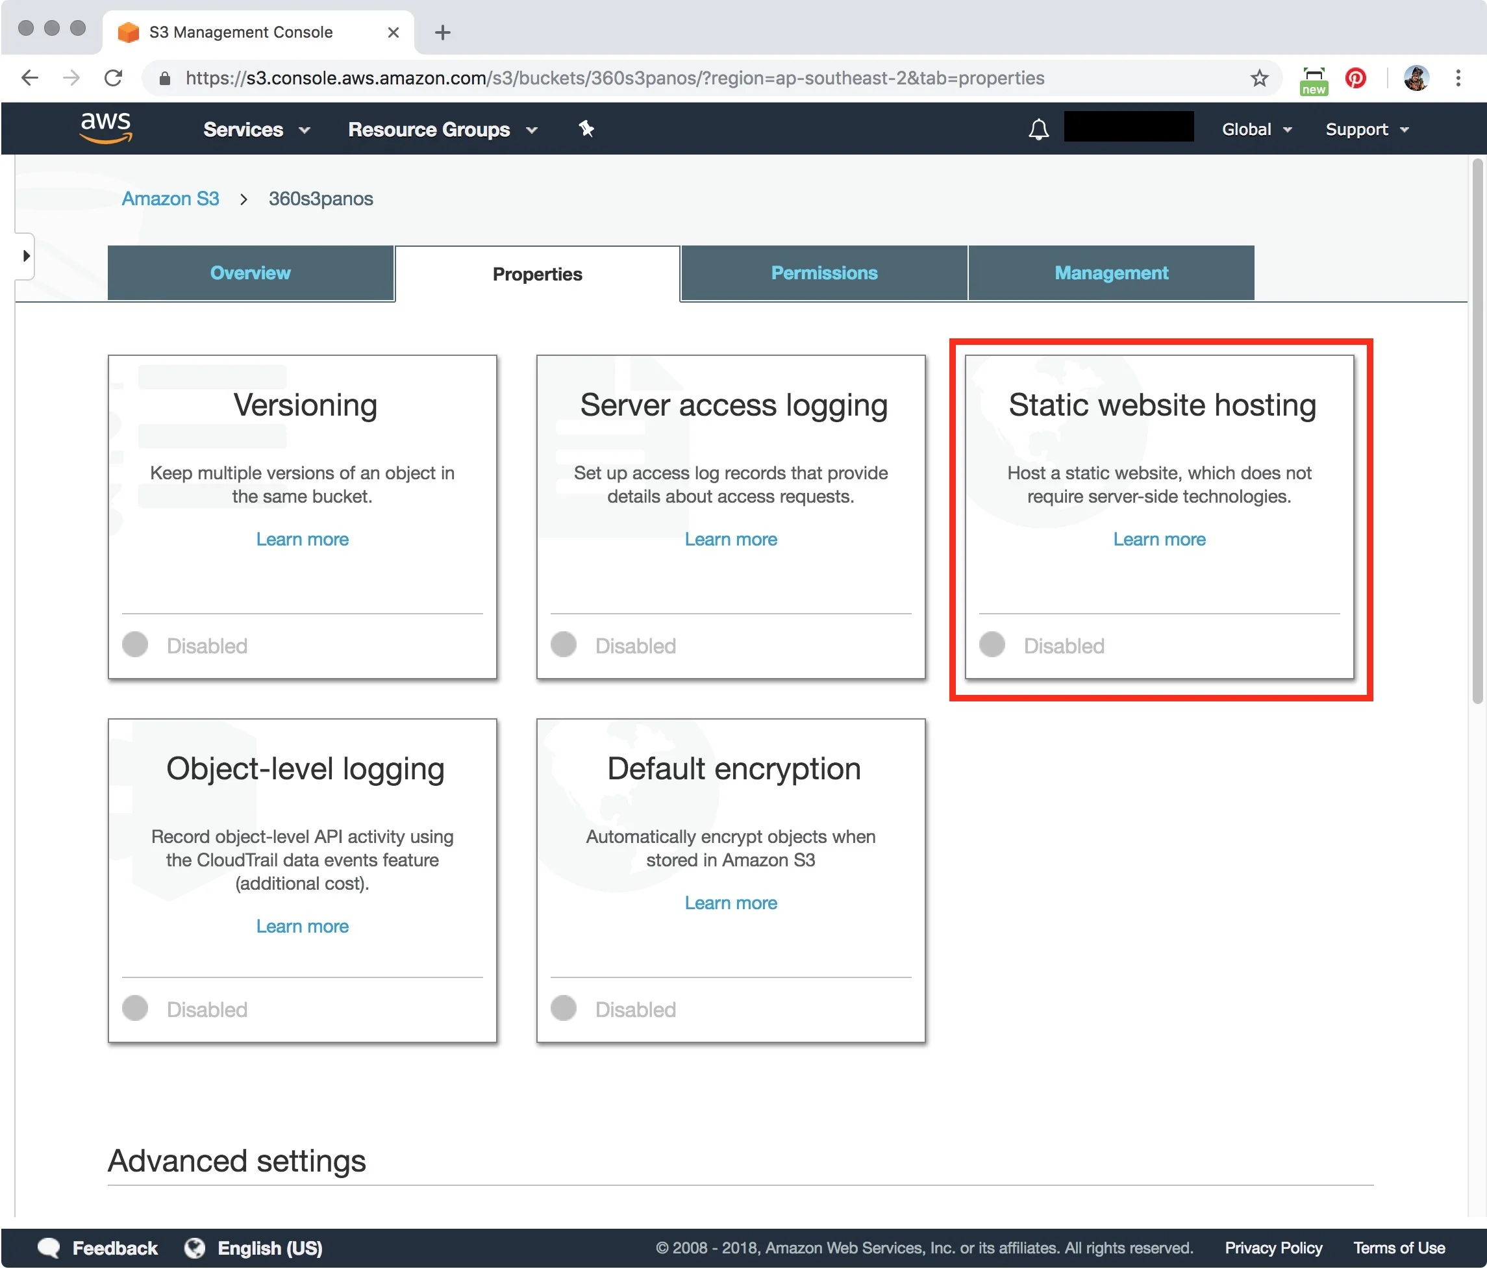Close the S3 Management Console tab
The width and height of the screenshot is (1487, 1269).
[x=393, y=32]
